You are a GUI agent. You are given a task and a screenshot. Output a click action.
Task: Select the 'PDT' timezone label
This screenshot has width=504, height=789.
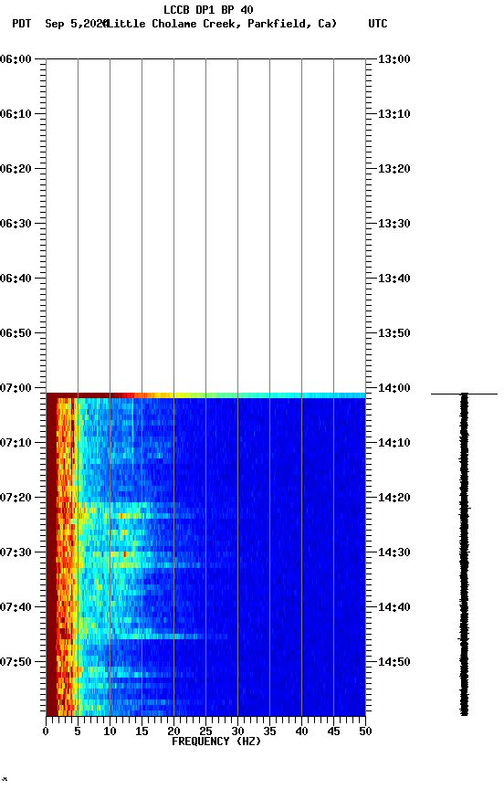click(x=22, y=24)
